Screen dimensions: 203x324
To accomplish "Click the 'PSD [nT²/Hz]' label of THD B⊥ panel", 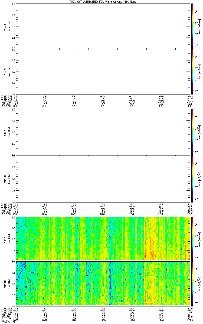I will [x=199, y=132].
